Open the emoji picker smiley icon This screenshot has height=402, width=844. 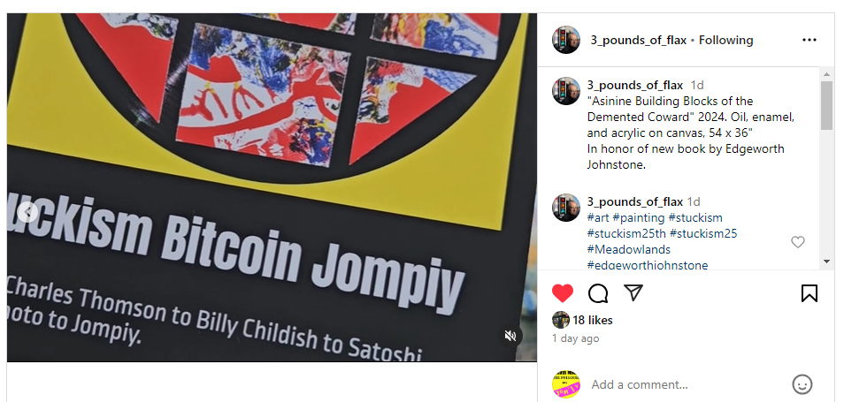pyautogui.click(x=802, y=384)
